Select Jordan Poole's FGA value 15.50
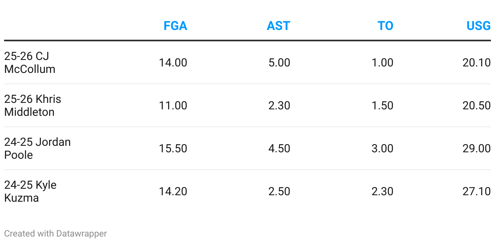 click(x=173, y=149)
